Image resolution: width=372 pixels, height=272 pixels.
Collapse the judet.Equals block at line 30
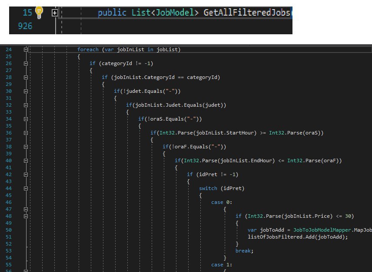26,91
